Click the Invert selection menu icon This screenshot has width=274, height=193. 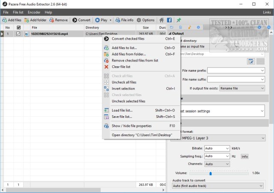(106, 88)
